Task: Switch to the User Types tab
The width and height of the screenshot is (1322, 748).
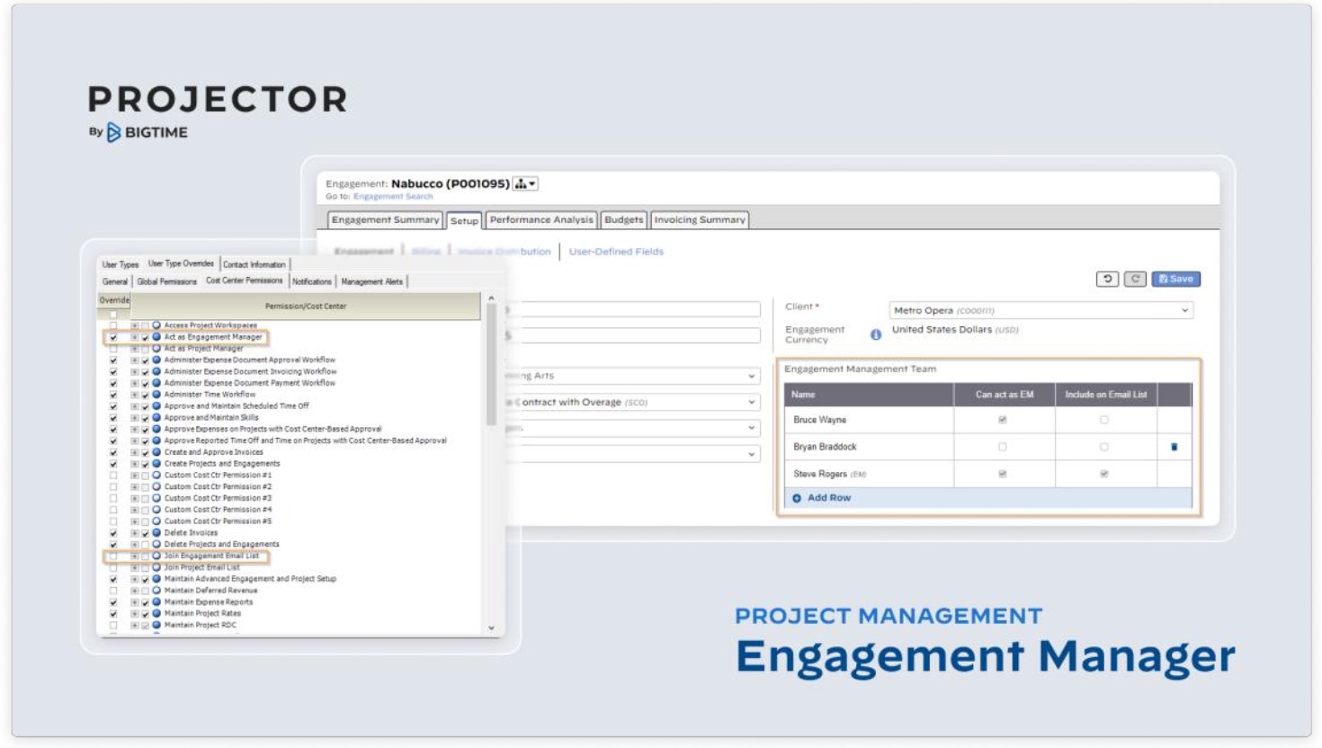Action: [x=121, y=264]
